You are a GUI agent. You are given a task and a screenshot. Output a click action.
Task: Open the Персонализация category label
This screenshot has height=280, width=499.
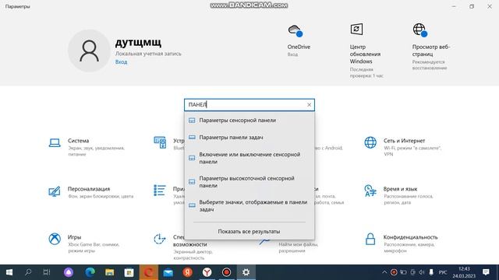pyautogui.click(x=89, y=189)
